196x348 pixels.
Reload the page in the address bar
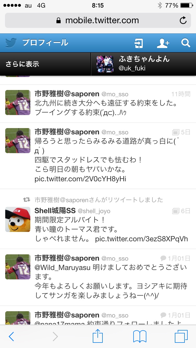(x=183, y=20)
